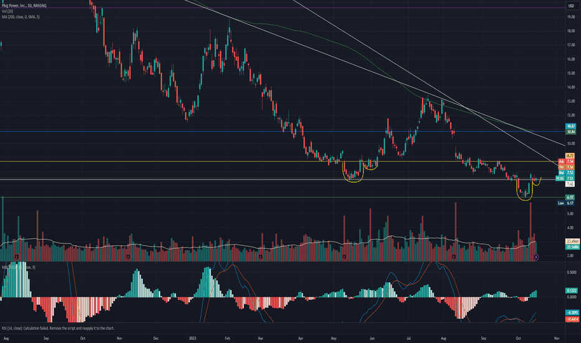Click the May label on time axis
Image resolution: width=581 pixels, height=343 pixels.
coord(334,338)
